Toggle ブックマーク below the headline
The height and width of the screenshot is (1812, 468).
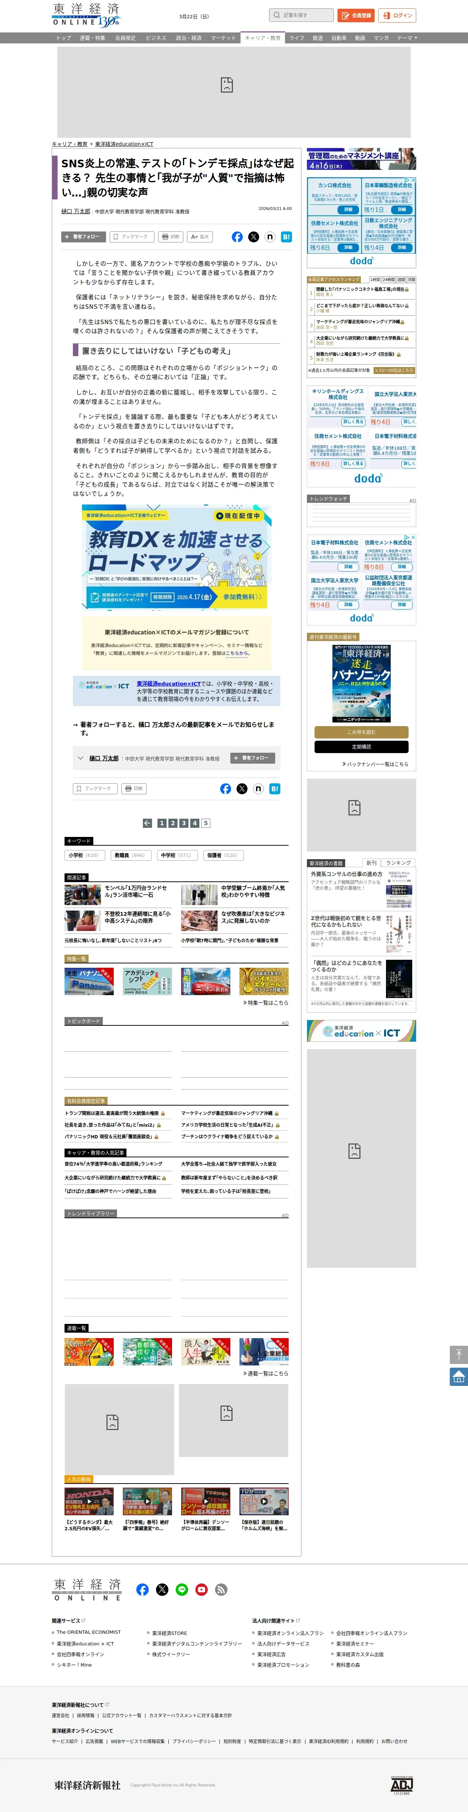pyautogui.click(x=132, y=237)
